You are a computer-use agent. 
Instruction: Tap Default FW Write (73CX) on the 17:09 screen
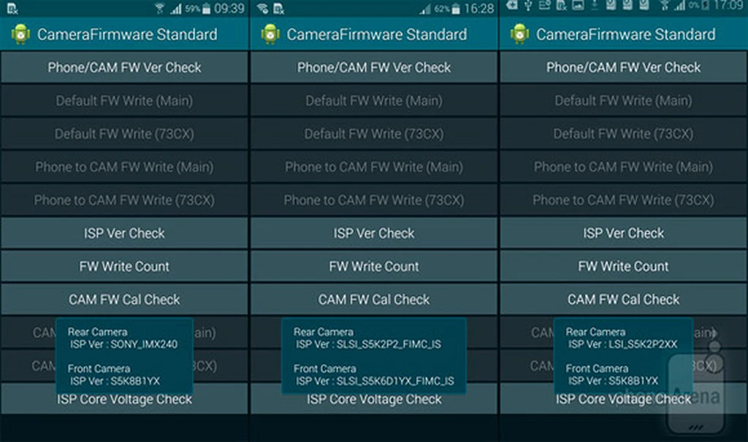coord(624,133)
